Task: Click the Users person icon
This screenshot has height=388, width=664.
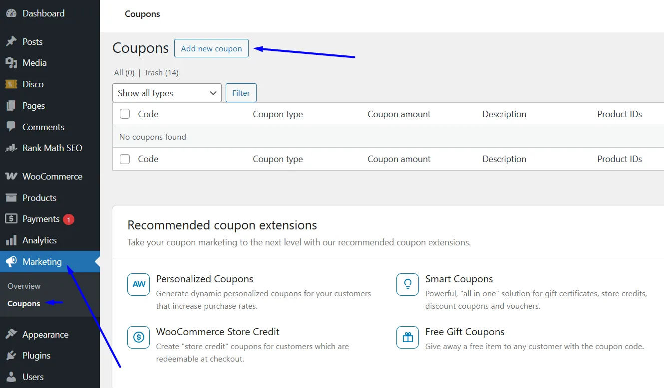Action: 11,377
